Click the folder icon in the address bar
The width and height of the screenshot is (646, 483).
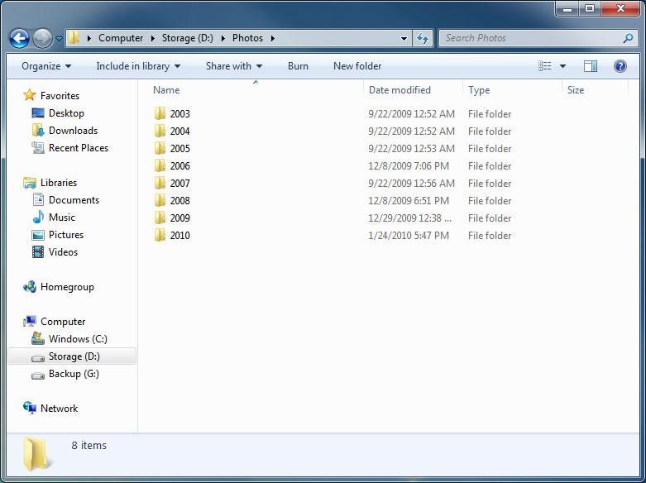point(74,38)
